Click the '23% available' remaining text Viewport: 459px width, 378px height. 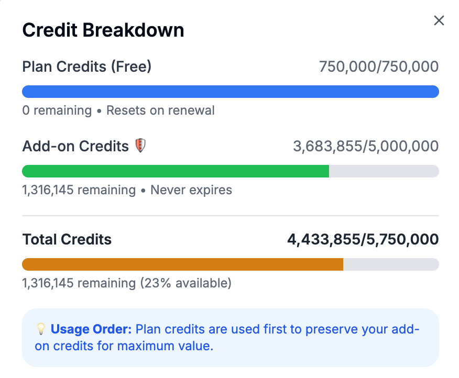point(185,283)
